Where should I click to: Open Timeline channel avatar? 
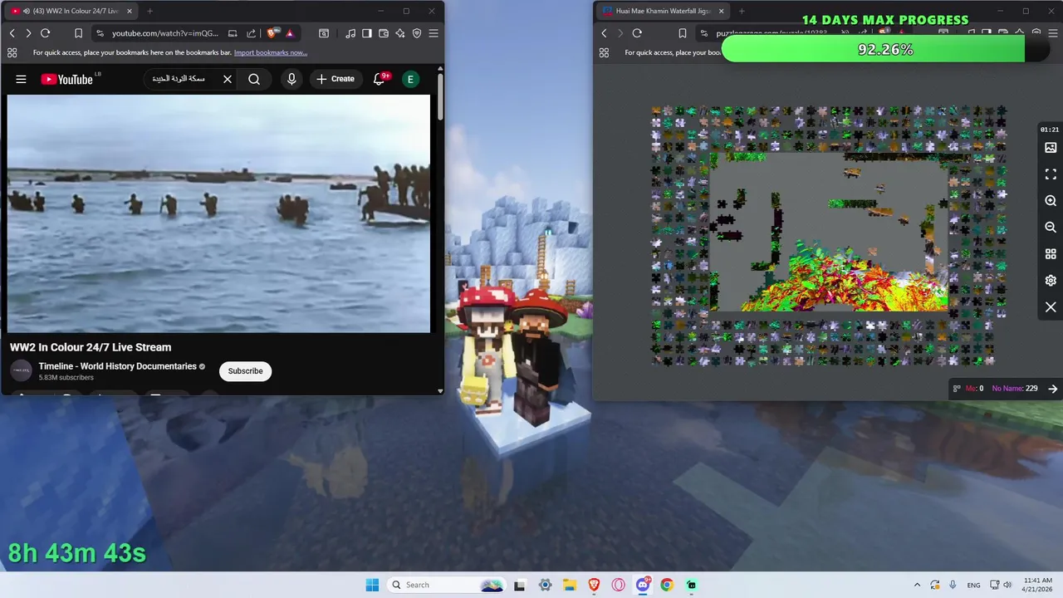coord(21,371)
